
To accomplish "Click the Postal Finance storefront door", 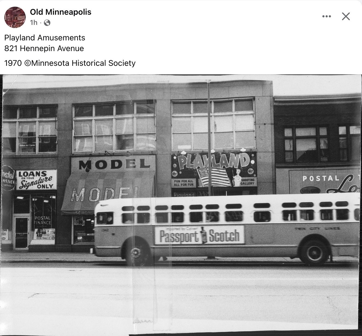I will pos(21,232).
